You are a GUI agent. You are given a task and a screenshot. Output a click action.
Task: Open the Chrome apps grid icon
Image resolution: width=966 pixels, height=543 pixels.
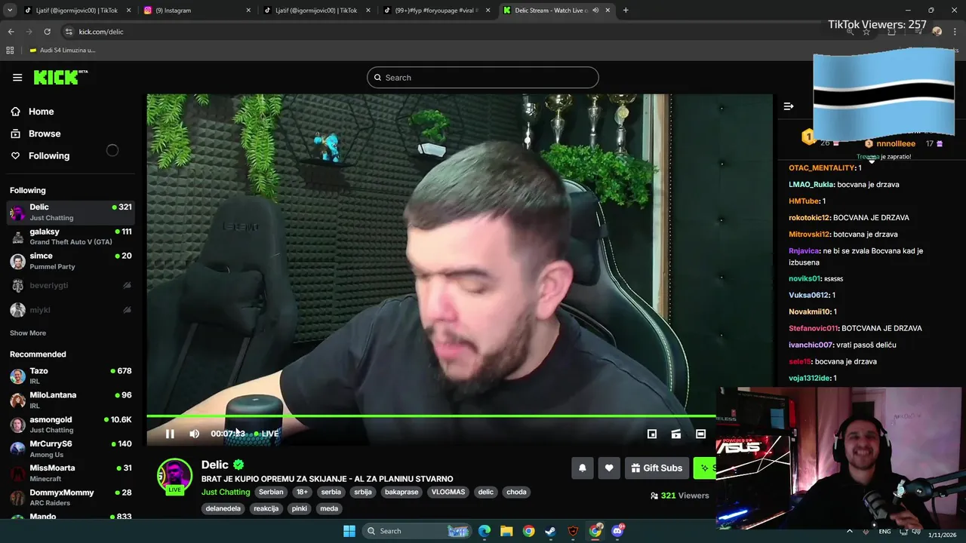point(10,51)
